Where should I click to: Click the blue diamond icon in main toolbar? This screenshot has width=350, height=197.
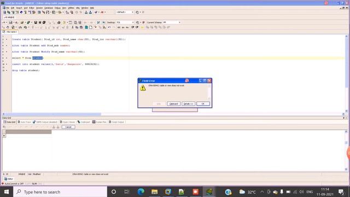pos(21,12)
